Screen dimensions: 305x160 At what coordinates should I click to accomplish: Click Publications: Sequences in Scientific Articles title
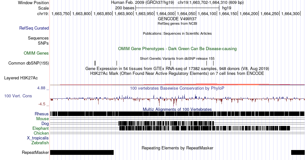(177, 33)
